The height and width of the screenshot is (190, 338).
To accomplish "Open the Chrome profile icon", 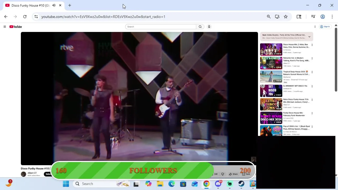I will click(x=322, y=17).
